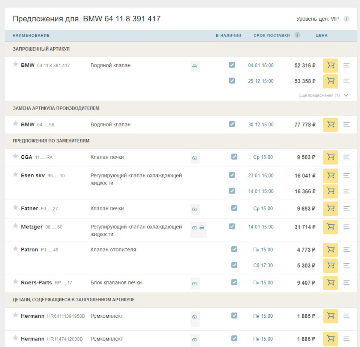
Task: Add BMW 52 316 ₽ offer to cart
Action: tap(330, 65)
